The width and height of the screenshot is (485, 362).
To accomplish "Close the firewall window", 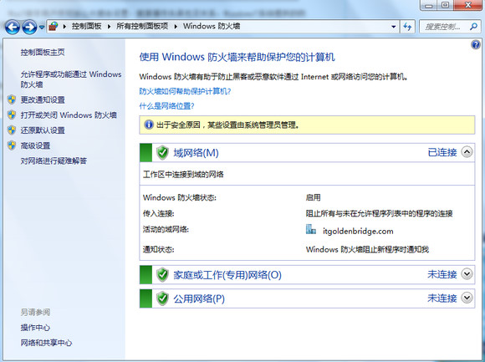I will 468,5.
